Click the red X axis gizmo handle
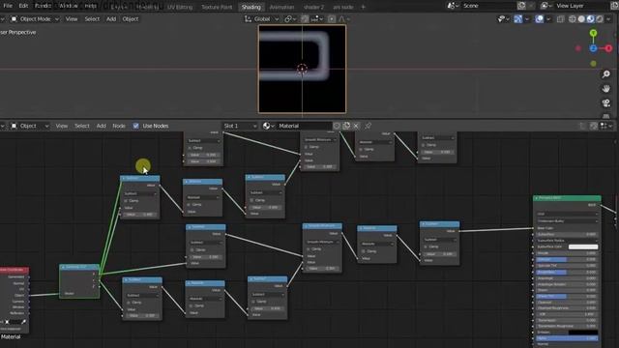 (x=608, y=48)
